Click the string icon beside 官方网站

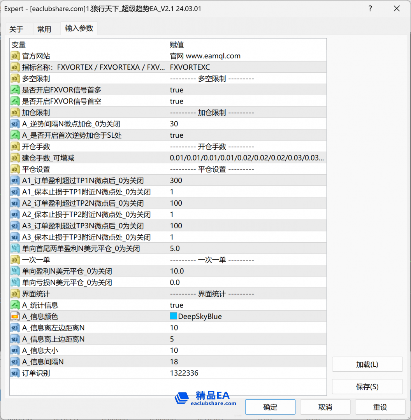tap(15, 56)
